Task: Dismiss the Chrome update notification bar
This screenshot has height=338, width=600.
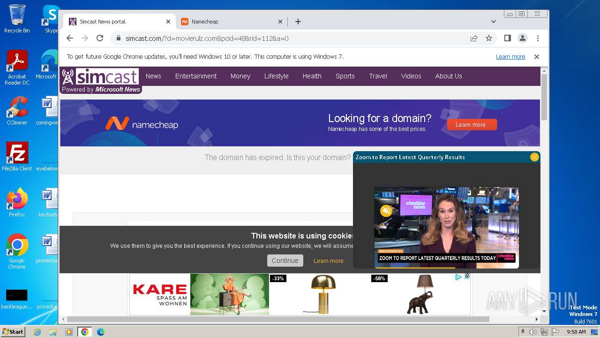Action: tap(537, 56)
